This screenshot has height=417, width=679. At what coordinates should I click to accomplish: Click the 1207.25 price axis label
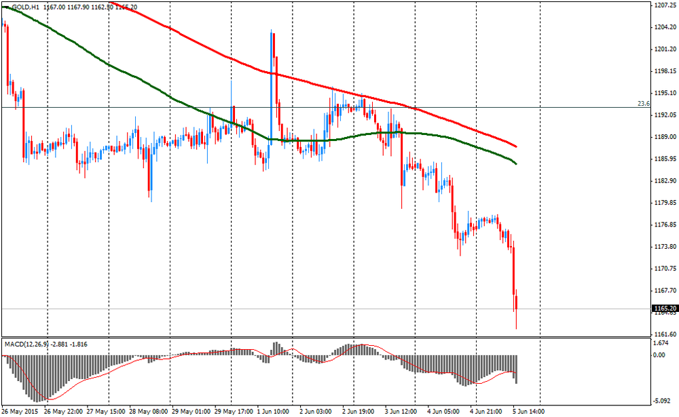pos(665,5)
